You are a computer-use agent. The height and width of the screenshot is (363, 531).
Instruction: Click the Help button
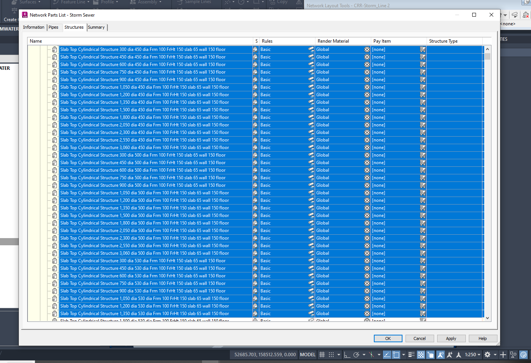(483, 338)
